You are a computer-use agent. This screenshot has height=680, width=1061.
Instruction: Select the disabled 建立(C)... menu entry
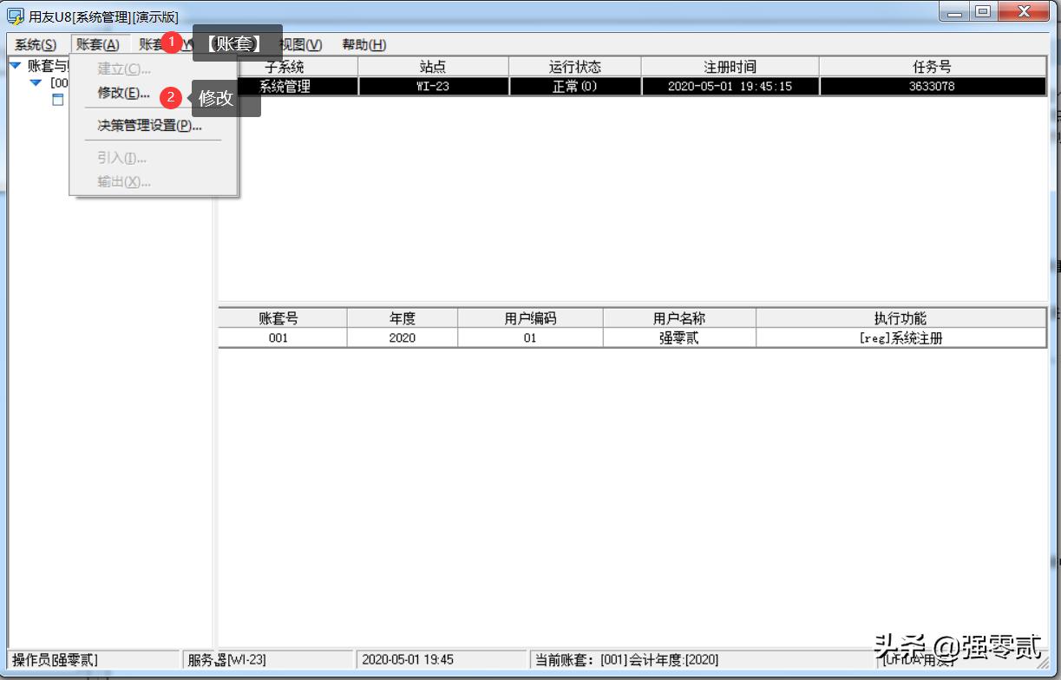tap(123, 69)
